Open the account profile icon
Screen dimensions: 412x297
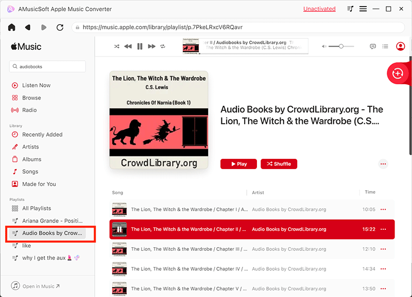tap(401, 46)
